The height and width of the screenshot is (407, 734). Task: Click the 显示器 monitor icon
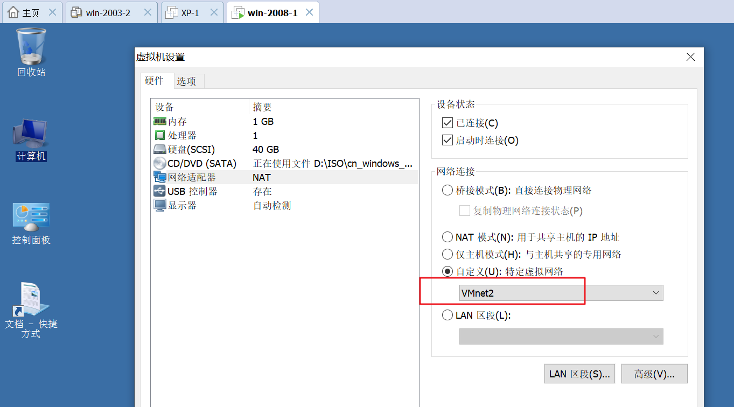point(160,205)
